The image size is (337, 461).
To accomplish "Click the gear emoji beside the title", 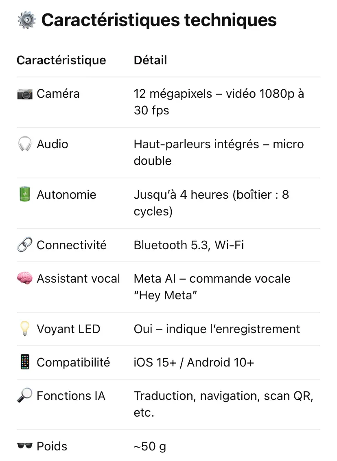I will point(26,20).
